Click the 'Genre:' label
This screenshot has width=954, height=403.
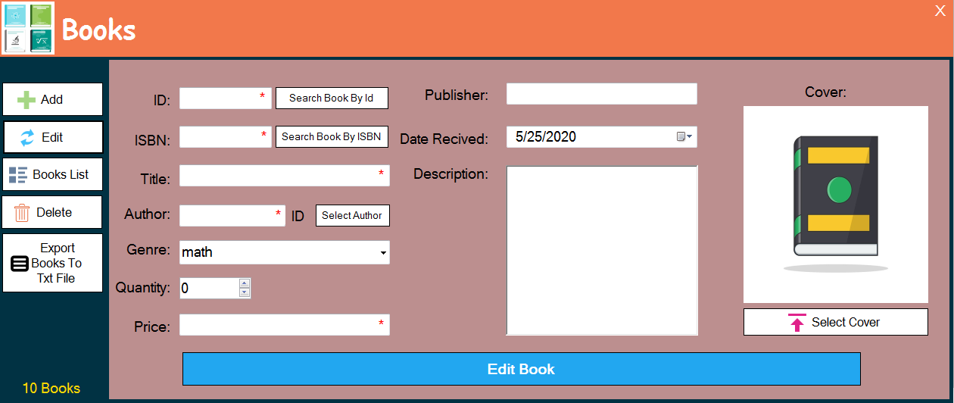coord(148,249)
